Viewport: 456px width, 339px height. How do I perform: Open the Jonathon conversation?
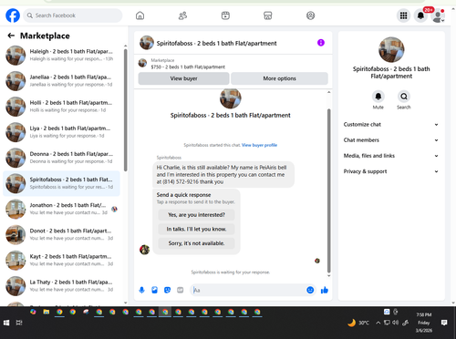click(62, 209)
